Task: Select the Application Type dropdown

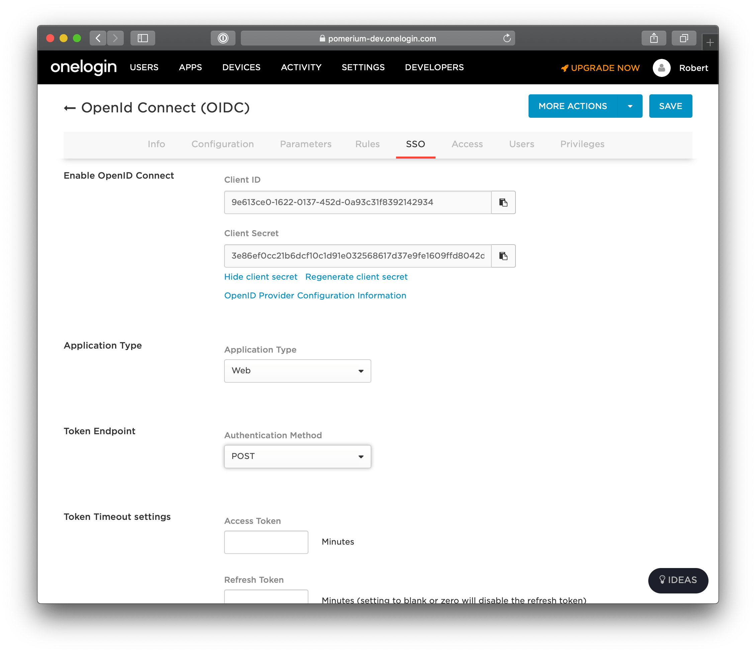Action: click(x=297, y=371)
